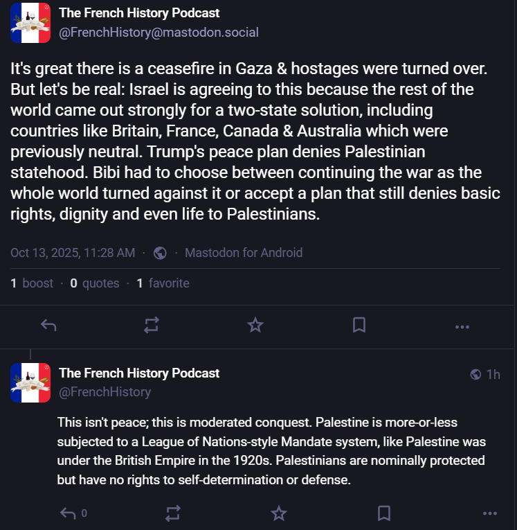View the 1 favorite list

163,283
